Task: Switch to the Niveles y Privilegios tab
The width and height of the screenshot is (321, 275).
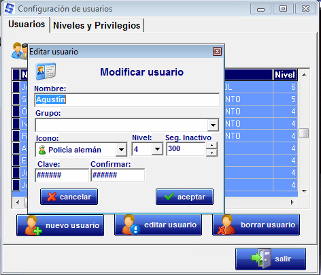Action: [x=97, y=25]
